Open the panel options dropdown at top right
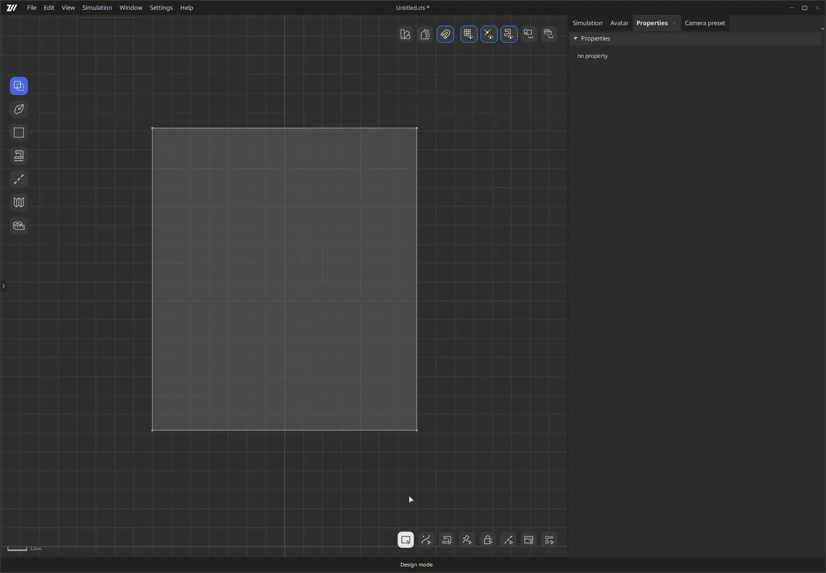Viewport: 826px width, 573px height. pyautogui.click(x=822, y=29)
